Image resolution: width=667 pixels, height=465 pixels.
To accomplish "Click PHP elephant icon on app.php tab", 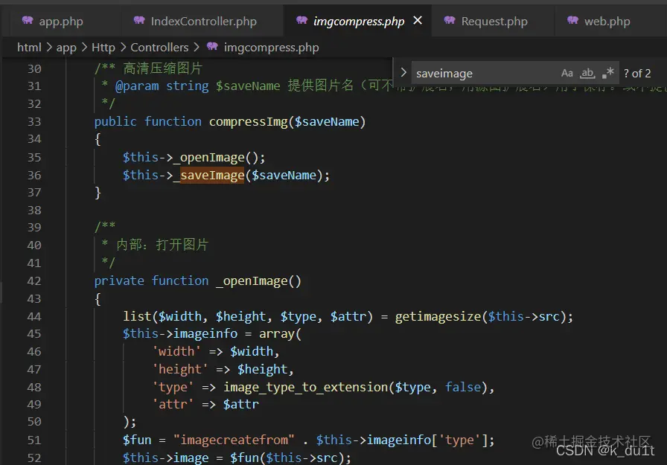I will 28,20.
